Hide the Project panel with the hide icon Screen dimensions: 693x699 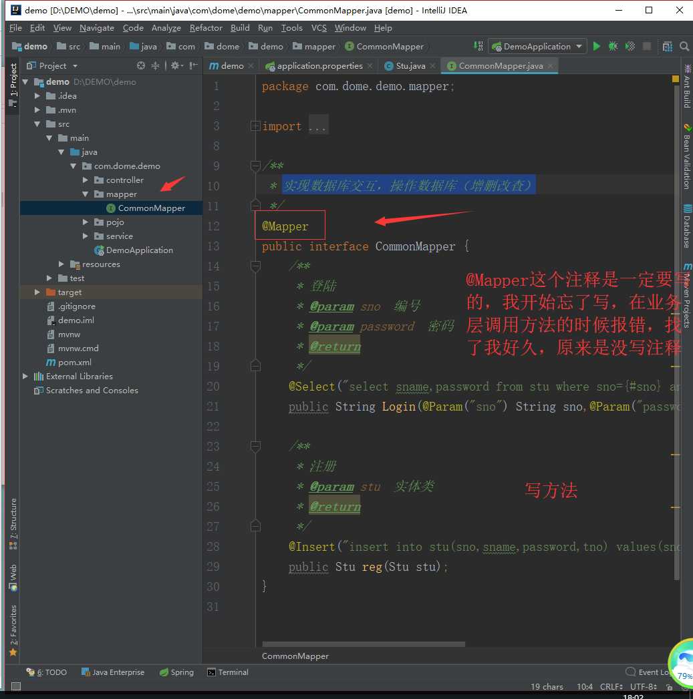pyautogui.click(x=193, y=65)
